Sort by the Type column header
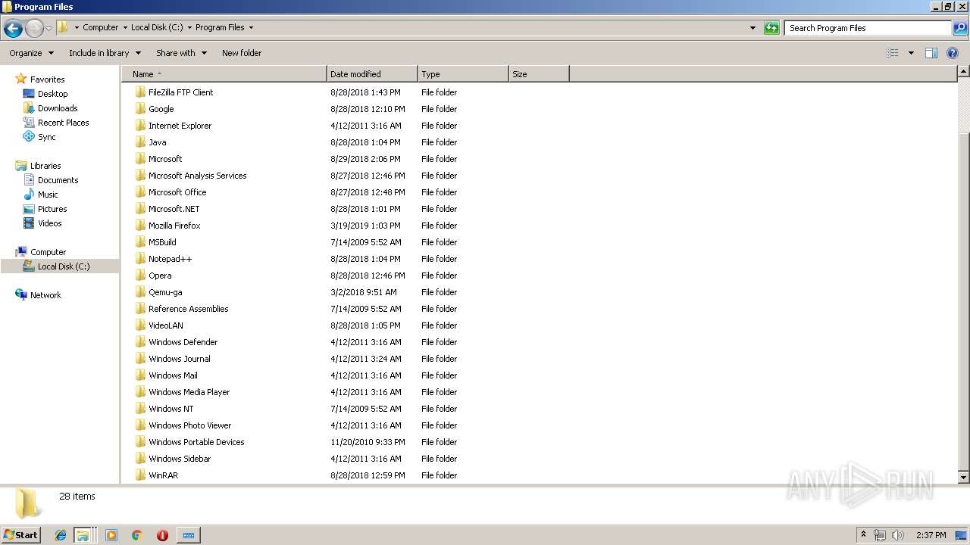 point(463,74)
